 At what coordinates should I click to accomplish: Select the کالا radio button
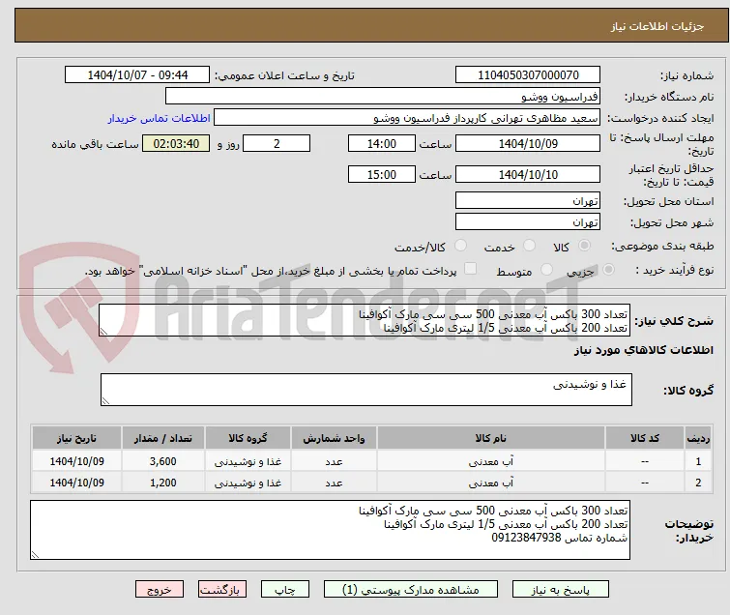coord(584,246)
